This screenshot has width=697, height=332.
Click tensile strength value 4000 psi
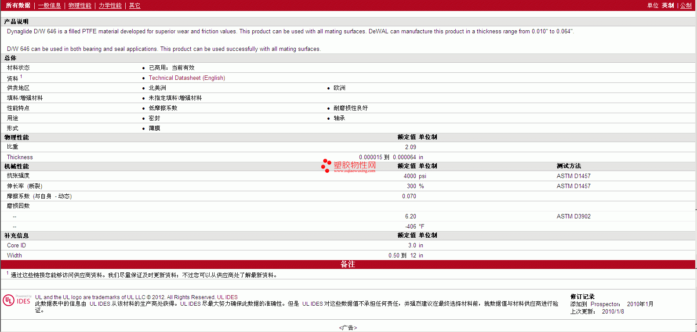tap(415, 176)
